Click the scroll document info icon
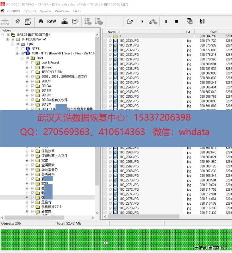This screenshot has height=253, width=232. coord(28,22)
